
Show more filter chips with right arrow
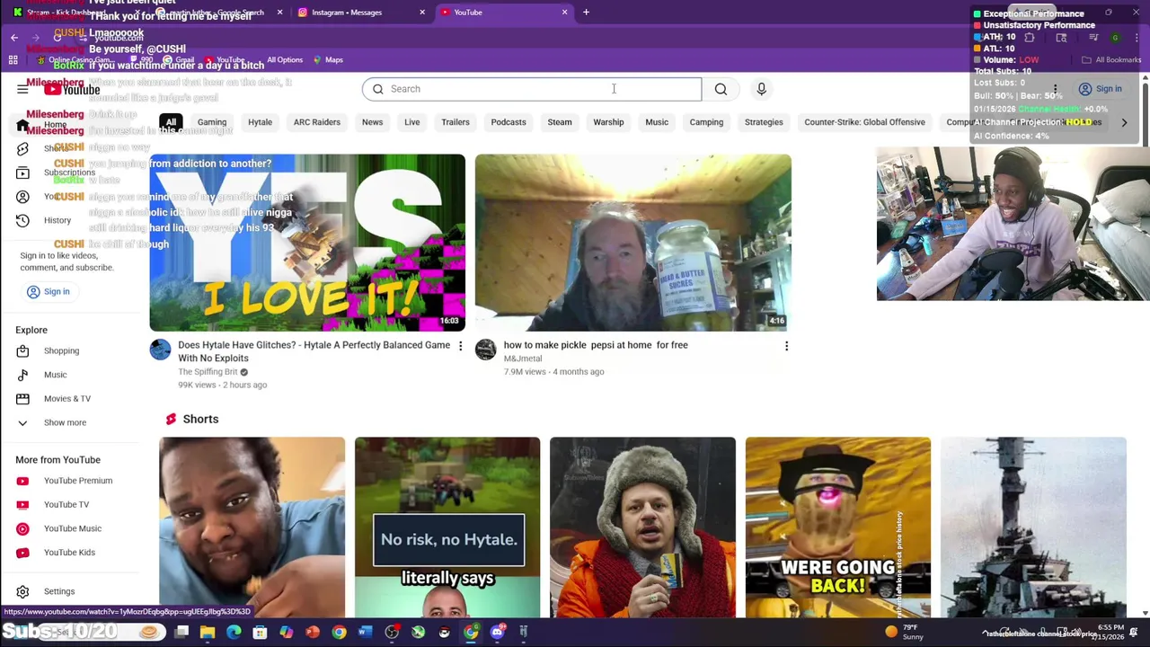point(1124,122)
